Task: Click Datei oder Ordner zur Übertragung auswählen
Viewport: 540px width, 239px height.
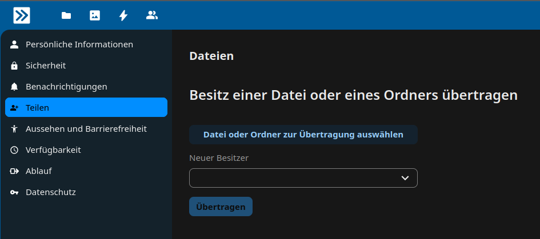Action: pos(303,135)
